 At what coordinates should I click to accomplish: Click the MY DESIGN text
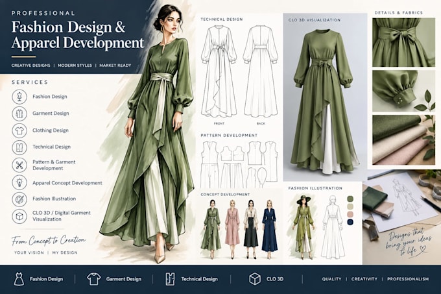[65, 252]
